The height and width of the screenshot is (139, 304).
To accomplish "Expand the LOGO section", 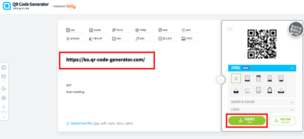I will [x=262, y=110].
